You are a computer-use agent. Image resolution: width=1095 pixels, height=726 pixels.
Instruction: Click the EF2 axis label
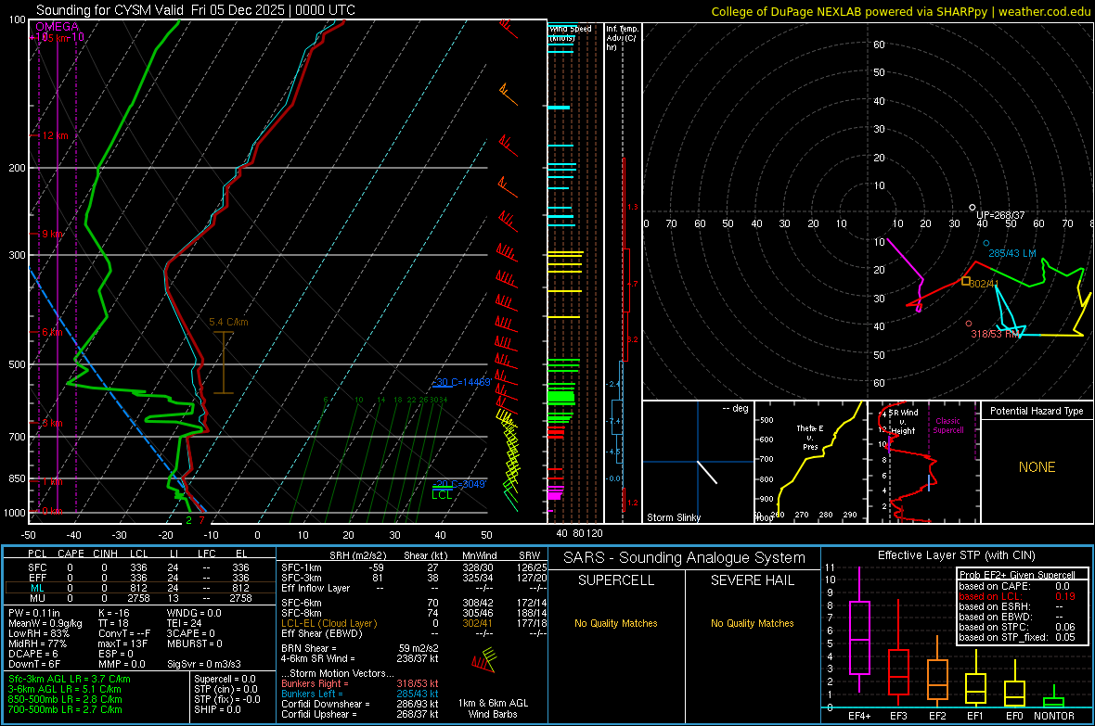click(x=937, y=716)
